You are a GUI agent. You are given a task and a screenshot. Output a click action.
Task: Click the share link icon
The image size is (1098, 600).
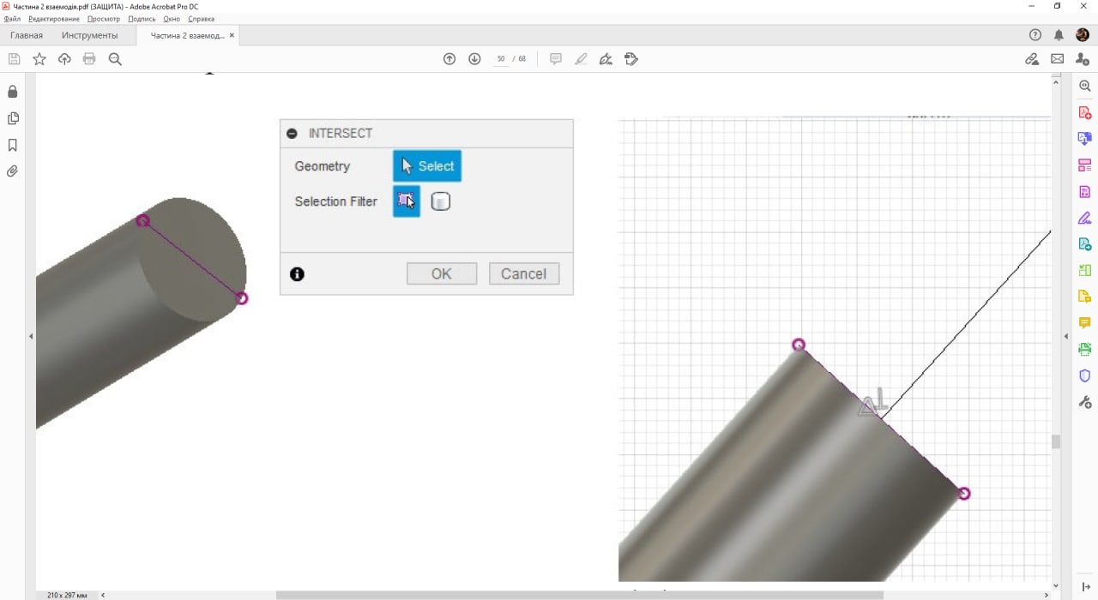(1032, 59)
